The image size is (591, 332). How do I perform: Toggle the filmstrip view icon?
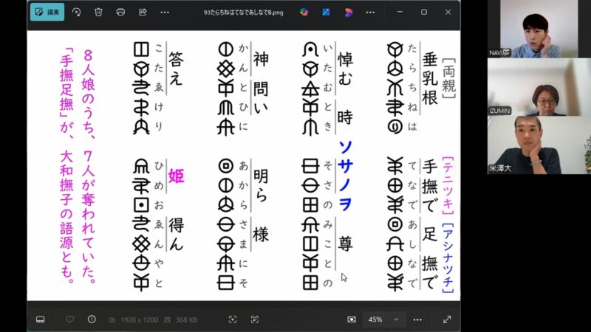click(x=41, y=319)
